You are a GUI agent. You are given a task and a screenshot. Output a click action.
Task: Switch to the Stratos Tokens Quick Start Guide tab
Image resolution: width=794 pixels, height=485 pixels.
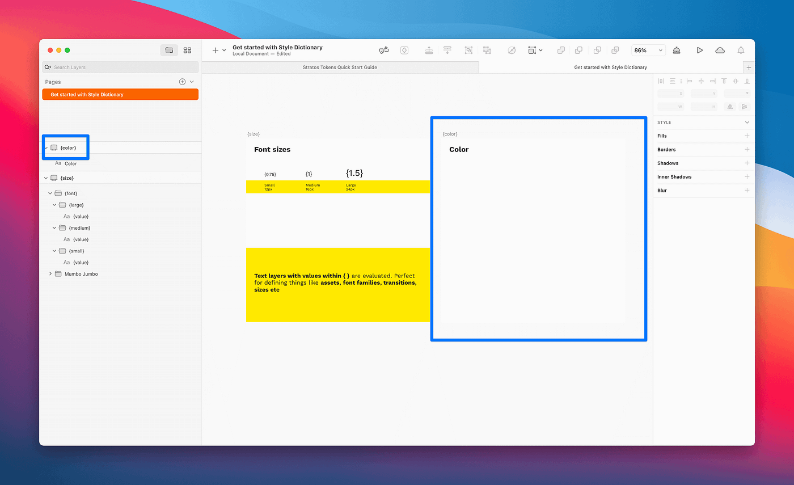[340, 67]
